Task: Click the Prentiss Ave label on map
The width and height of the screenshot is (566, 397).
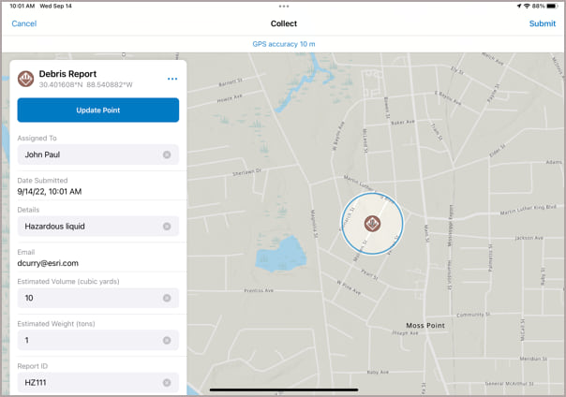Action: point(259,290)
